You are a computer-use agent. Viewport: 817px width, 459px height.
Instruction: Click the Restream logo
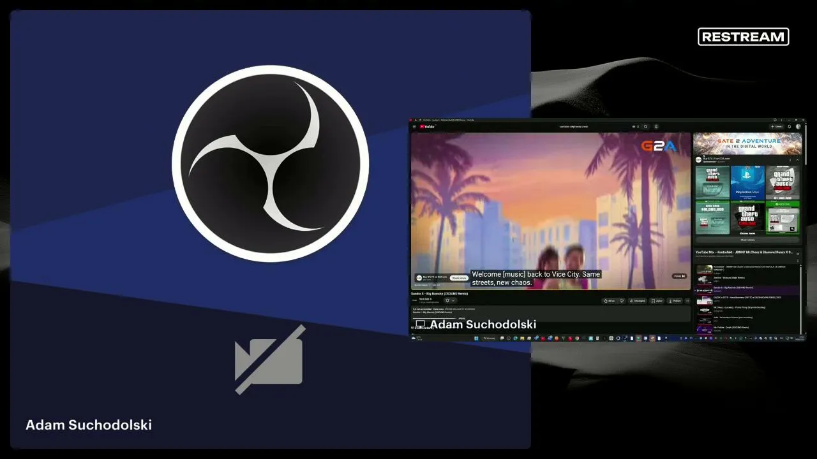pos(744,37)
